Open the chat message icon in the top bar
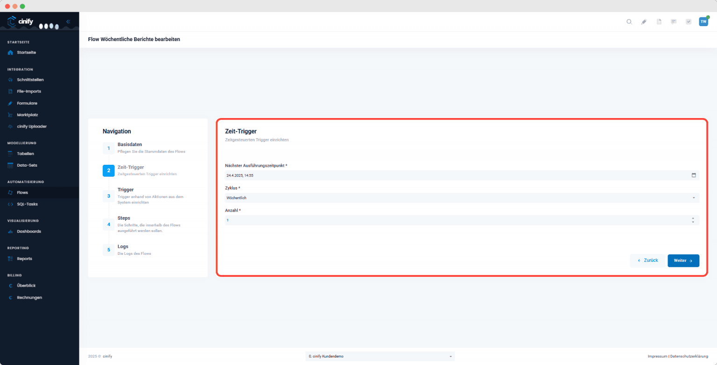Screen dimensions: 717x365 click(x=674, y=21)
